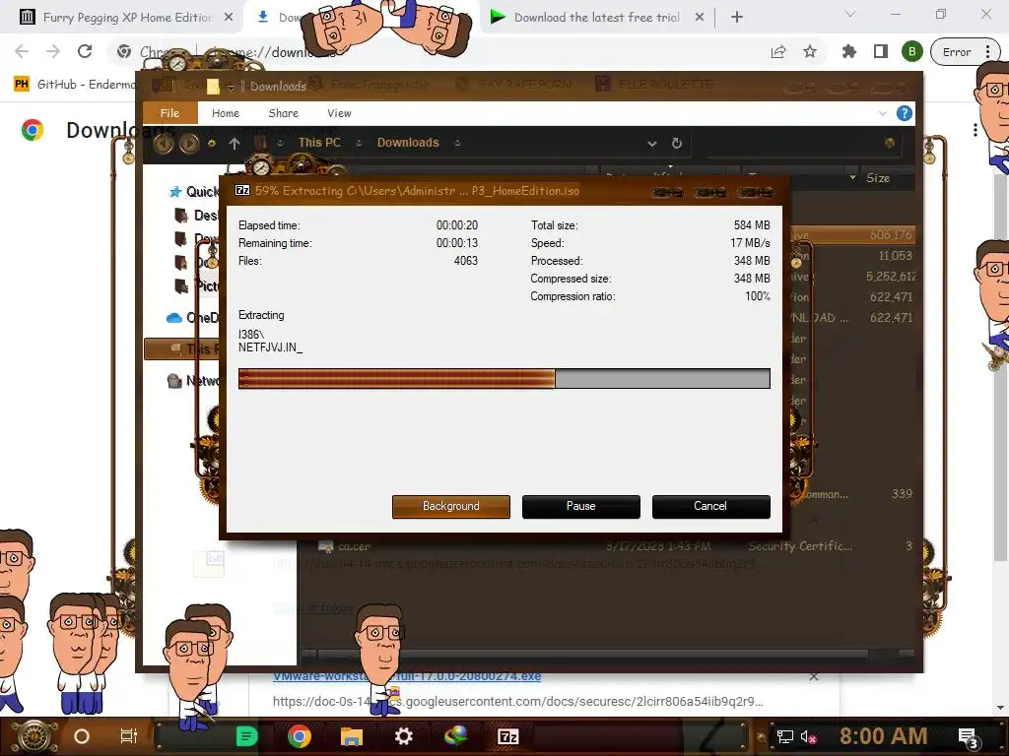Go forward in Explorer navigation
The image size is (1009, 756).
click(189, 144)
